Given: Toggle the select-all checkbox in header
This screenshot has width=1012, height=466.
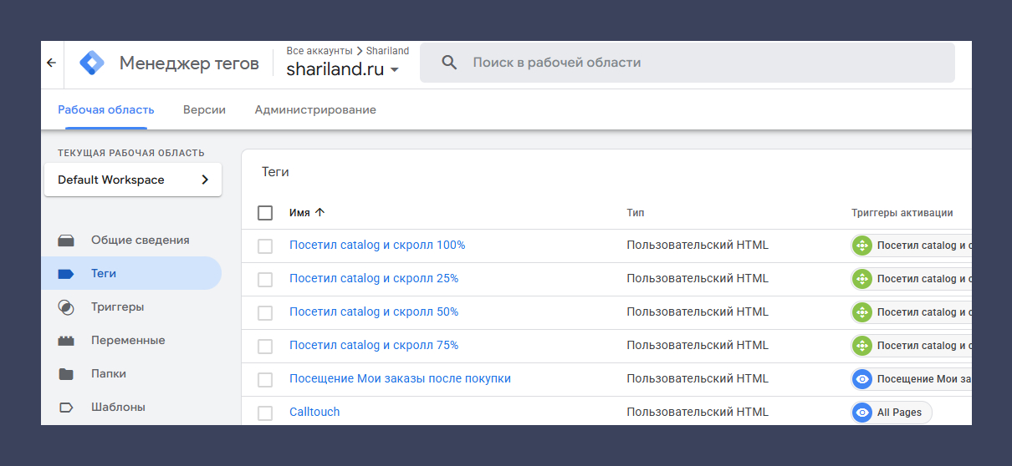Looking at the screenshot, I should pos(265,213).
